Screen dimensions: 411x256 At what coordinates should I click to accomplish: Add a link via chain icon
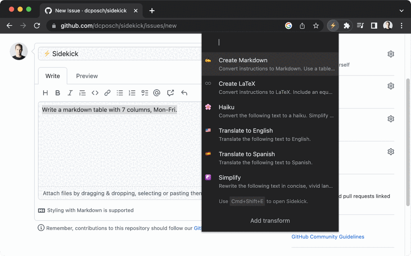point(107,93)
